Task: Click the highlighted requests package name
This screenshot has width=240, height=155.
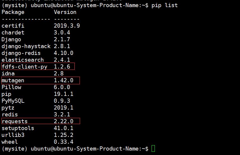Action: (x=15, y=121)
